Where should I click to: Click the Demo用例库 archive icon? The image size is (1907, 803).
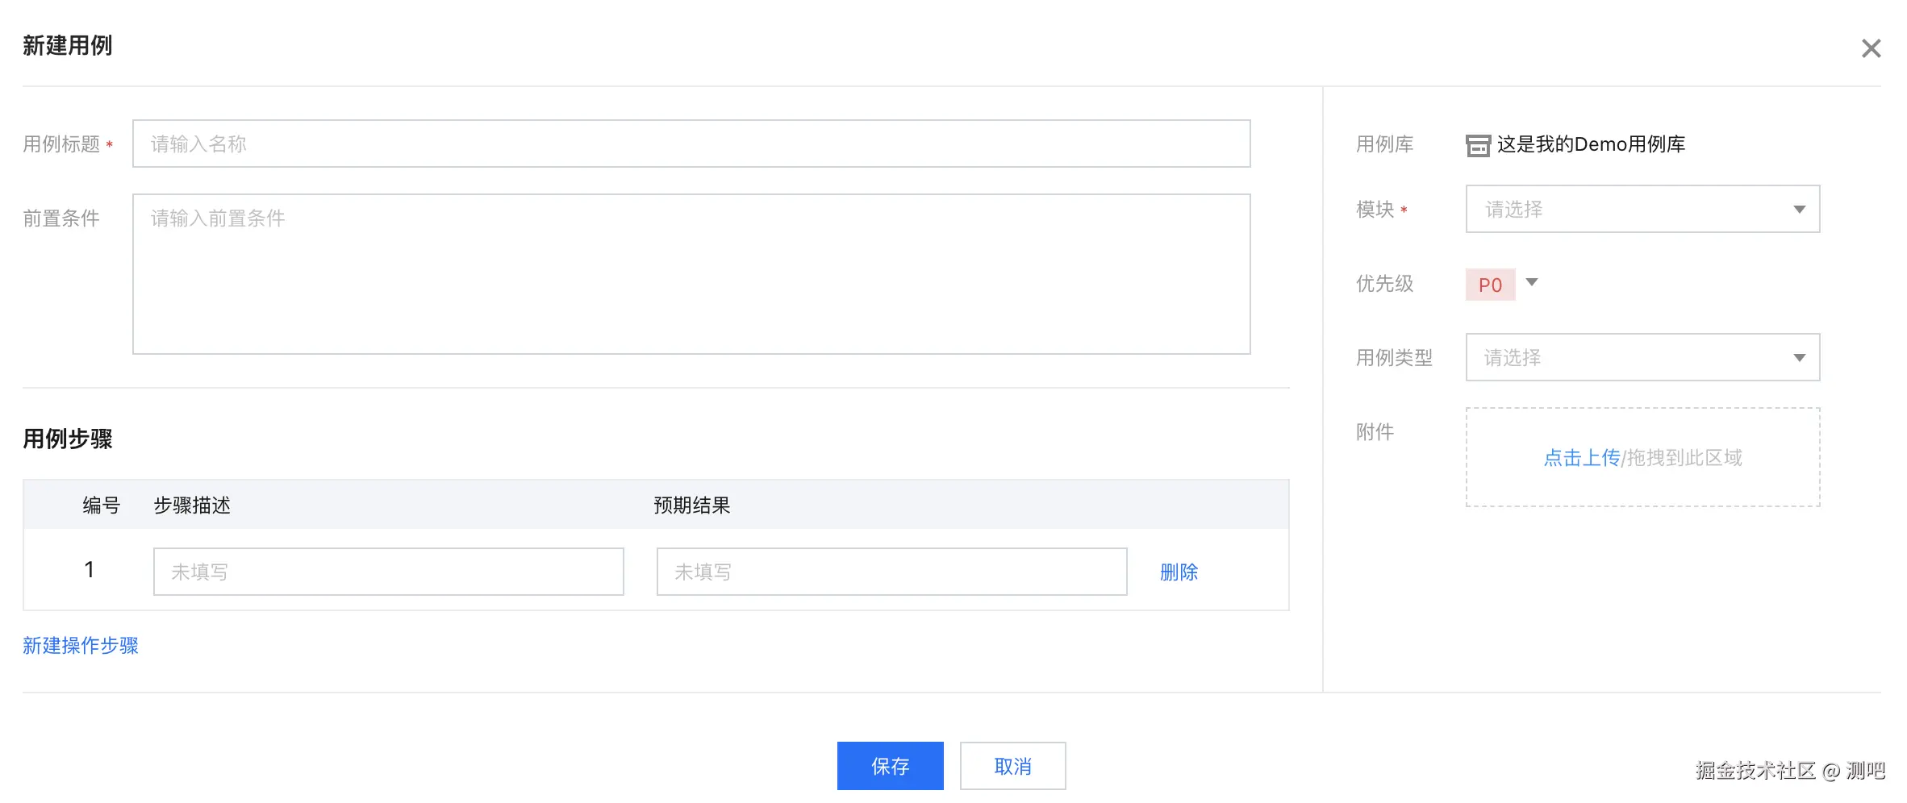1477,145
